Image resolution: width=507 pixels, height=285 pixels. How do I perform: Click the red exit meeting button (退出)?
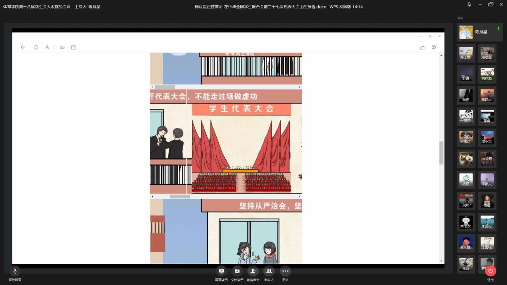[x=491, y=271]
